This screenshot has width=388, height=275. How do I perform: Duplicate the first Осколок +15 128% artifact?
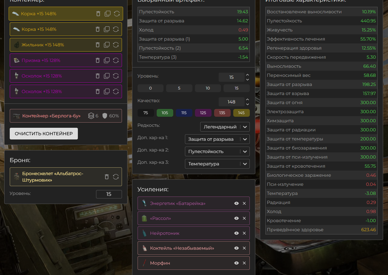click(x=107, y=76)
